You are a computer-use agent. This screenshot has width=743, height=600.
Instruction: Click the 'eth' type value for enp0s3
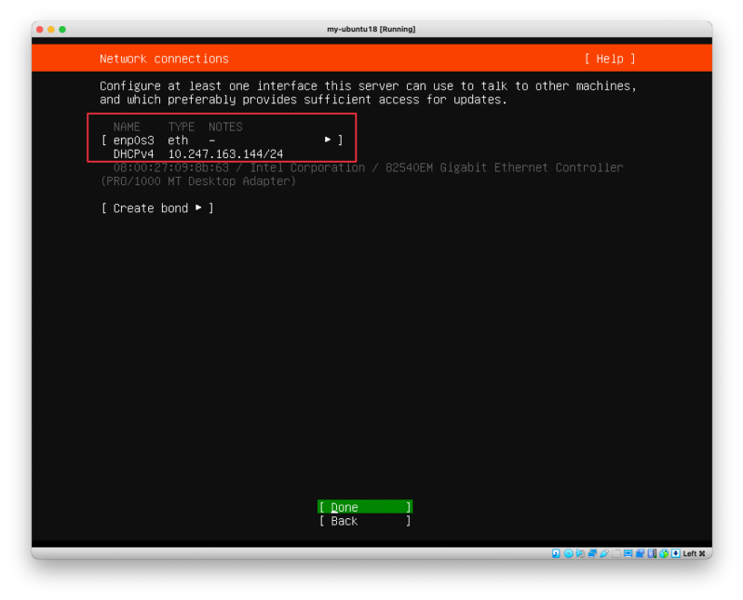click(178, 140)
